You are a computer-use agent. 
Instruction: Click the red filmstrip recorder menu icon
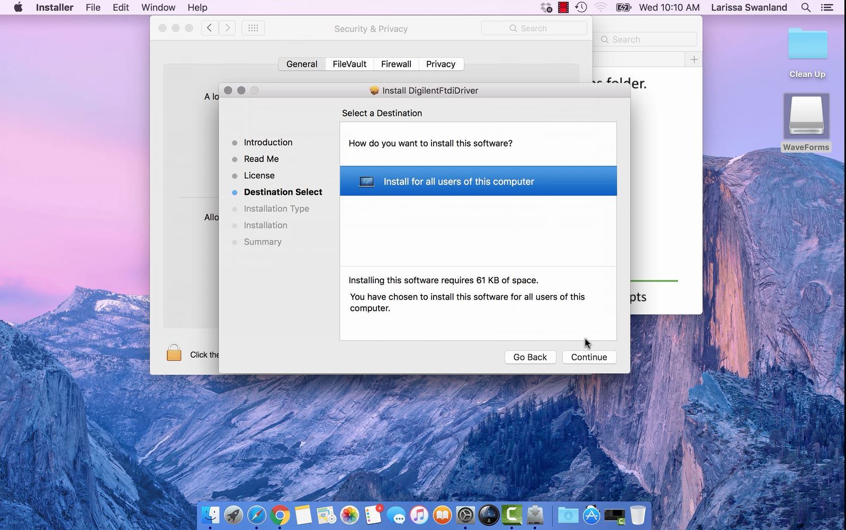click(x=563, y=7)
